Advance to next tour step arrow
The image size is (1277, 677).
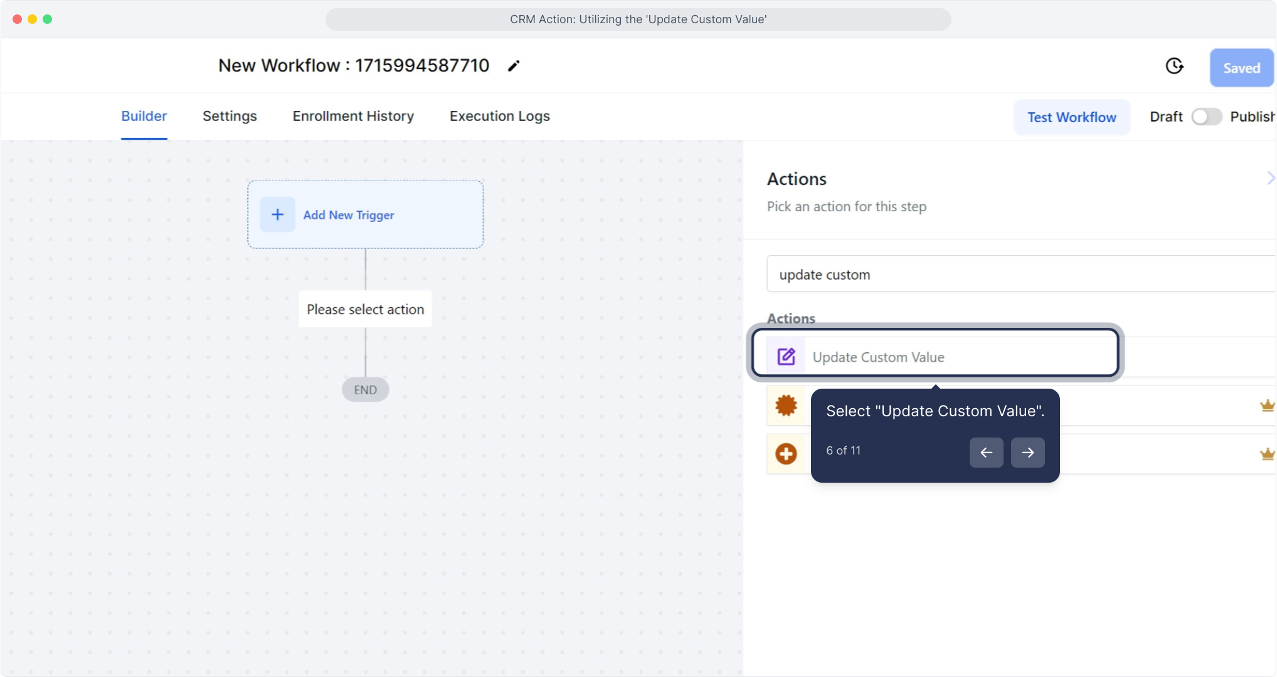(x=1027, y=452)
